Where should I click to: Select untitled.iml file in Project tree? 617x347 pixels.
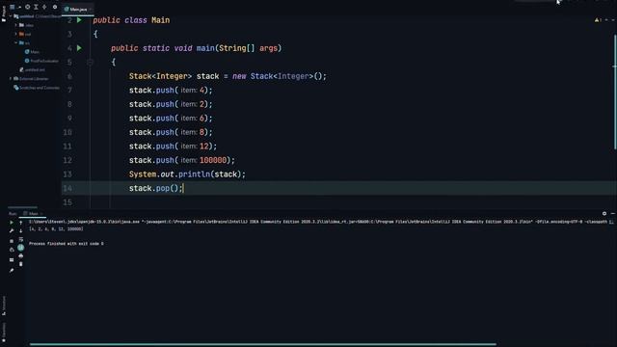[x=32, y=69]
